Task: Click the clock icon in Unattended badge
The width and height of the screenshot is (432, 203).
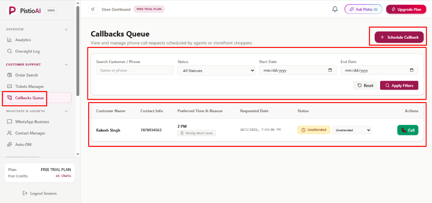Action: 303,130
